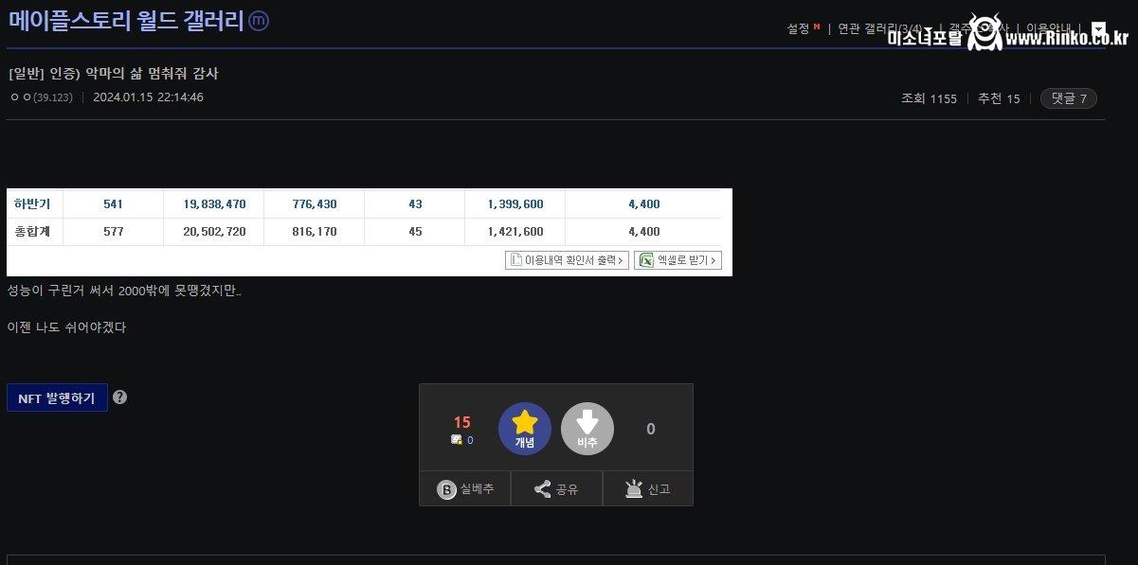This screenshot has width=1138, height=565.
Task: Open the 설정 menu
Action: [x=798, y=28]
